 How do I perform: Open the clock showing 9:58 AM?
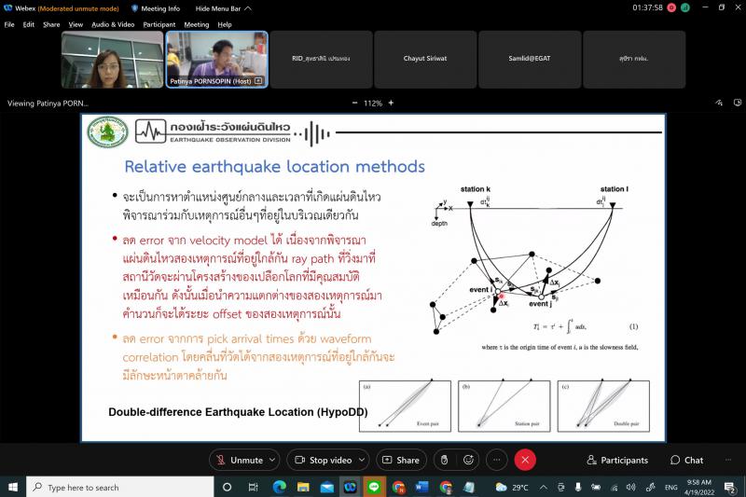(698, 487)
